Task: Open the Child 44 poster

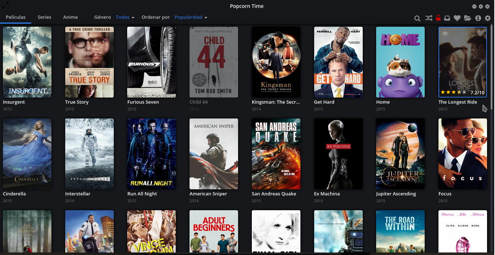Action: (214, 62)
